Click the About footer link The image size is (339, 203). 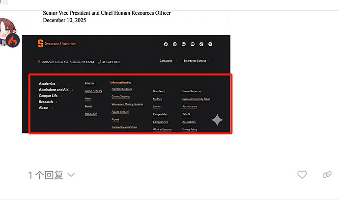[x=46, y=108]
